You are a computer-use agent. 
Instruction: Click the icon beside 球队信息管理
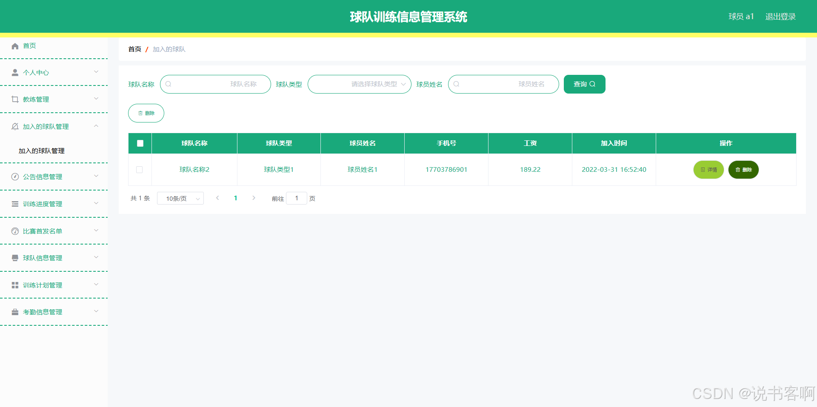click(15, 258)
